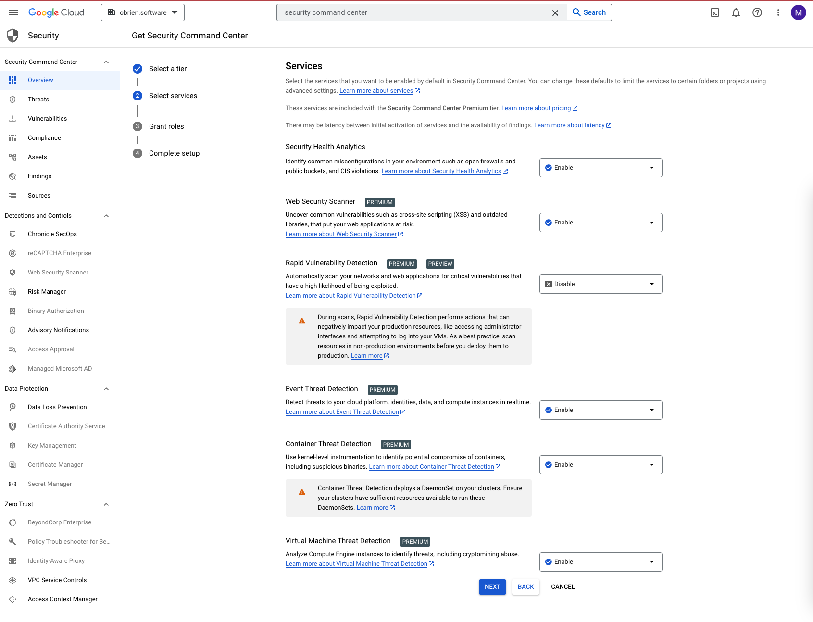Open the Key Management sidebar icon

[x=13, y=445]
